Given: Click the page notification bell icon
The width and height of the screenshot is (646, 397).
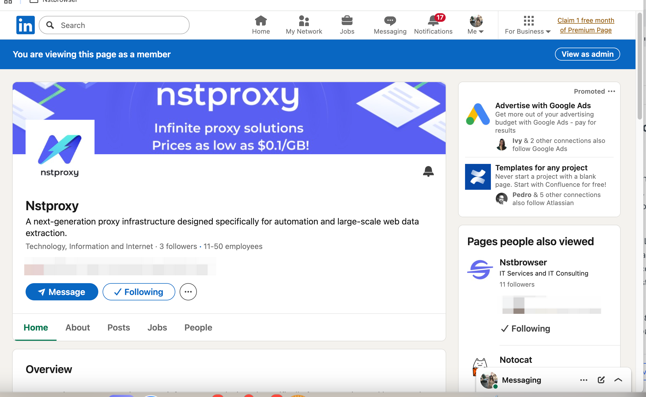Looking at the screenshot, I should coord(428,171).
